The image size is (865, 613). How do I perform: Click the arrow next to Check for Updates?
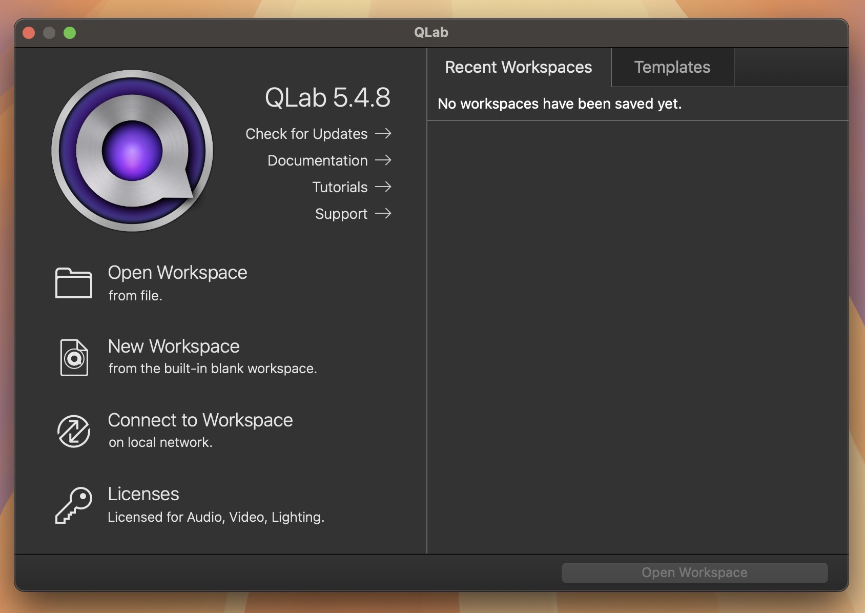[x=383, y=134]
